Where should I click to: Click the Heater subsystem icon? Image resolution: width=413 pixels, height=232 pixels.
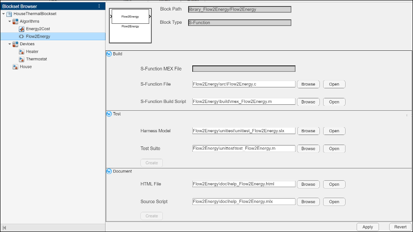[x=22, y=52]
